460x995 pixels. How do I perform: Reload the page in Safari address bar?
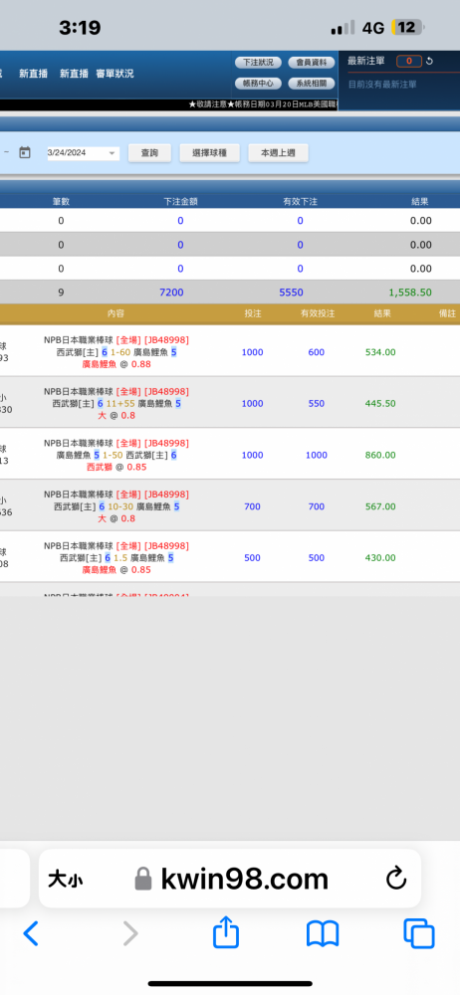pyautogui.click(x=396, y=879)
